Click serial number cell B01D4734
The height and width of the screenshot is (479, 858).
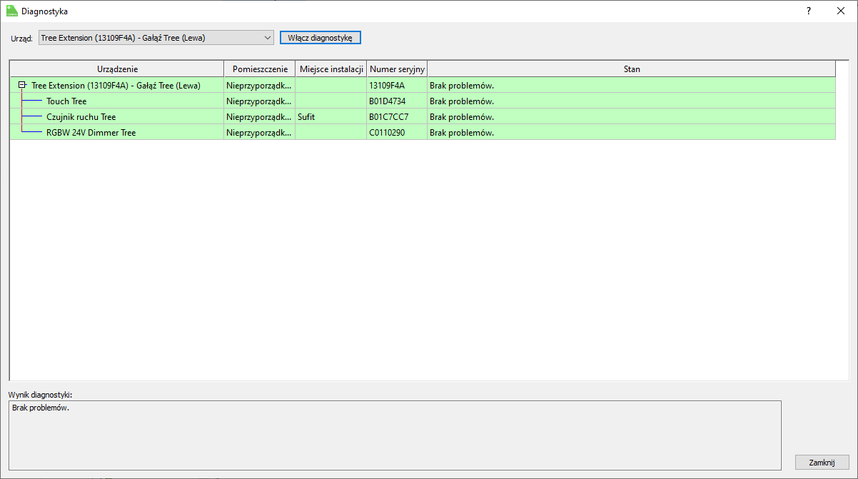coord(387,101)
